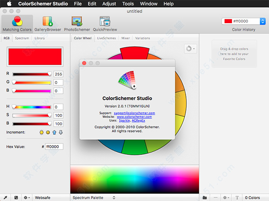Open the Help menu
This screenshot has height=201, width=269.
pyautogui.click(x=169, y=4)
